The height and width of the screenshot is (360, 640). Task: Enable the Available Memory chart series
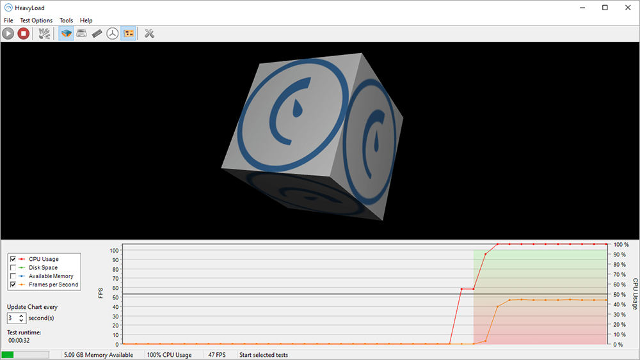tap(13, 276)
